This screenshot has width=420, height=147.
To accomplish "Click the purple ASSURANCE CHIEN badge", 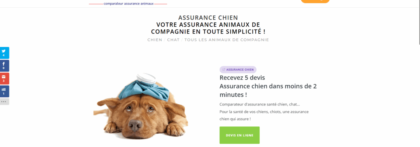I will 238,70.
